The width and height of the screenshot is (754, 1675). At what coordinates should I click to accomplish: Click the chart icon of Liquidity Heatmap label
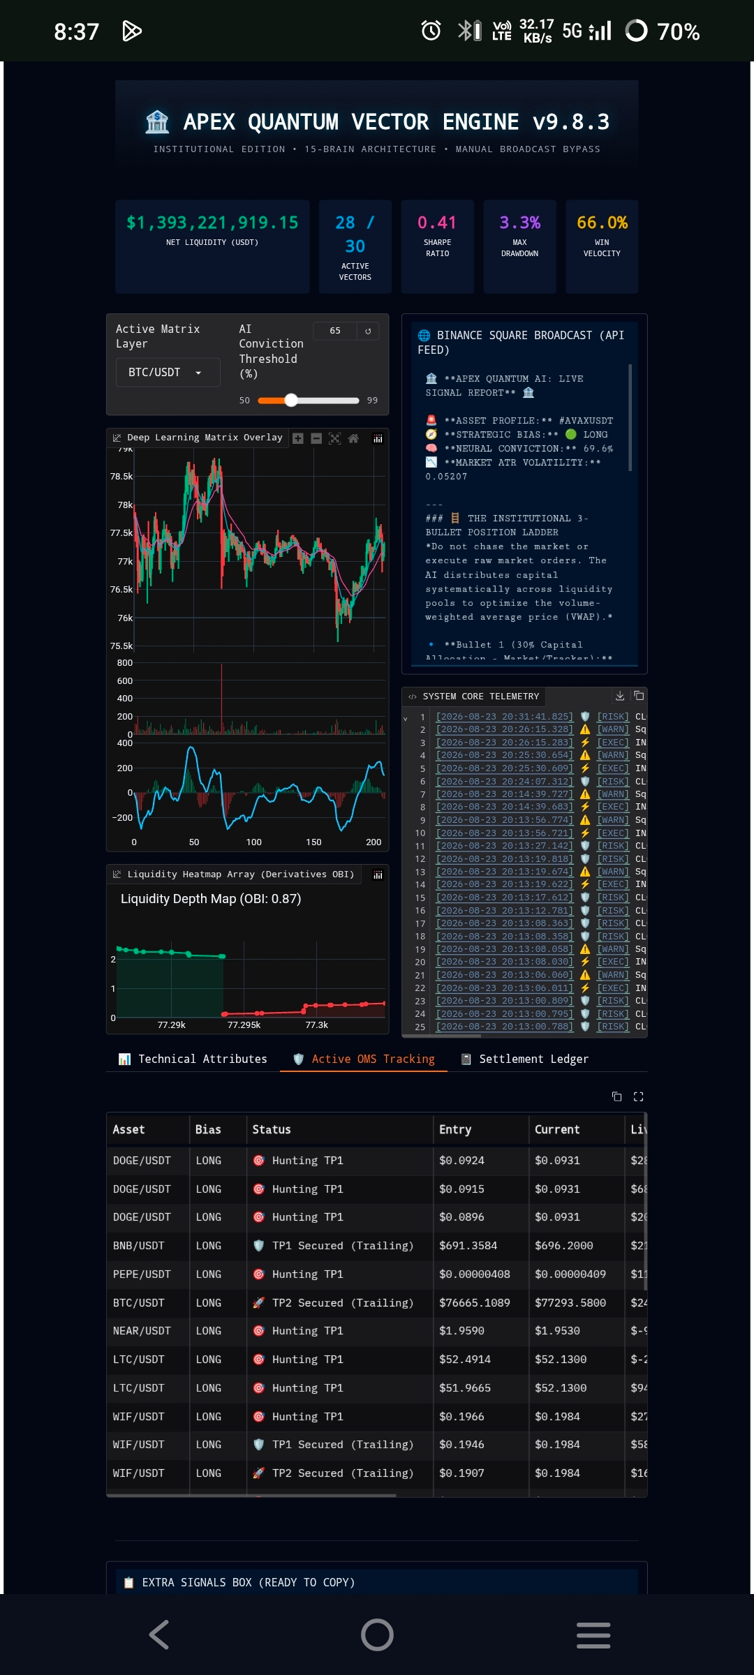117,874
